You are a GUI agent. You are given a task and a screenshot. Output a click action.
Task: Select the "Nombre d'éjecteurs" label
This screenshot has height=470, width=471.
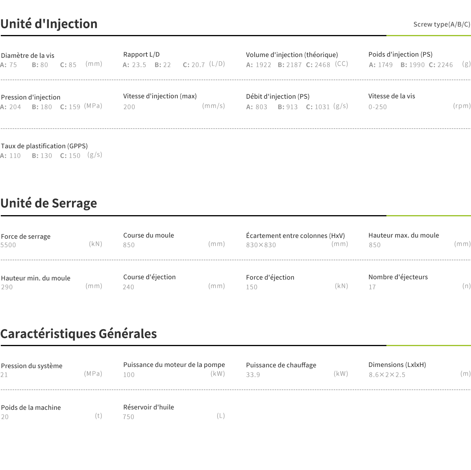coord(398,277)
